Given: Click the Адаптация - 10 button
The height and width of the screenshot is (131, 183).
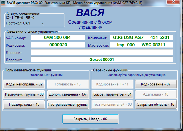Looking at the screenshot, I should (x=156, y=94).
